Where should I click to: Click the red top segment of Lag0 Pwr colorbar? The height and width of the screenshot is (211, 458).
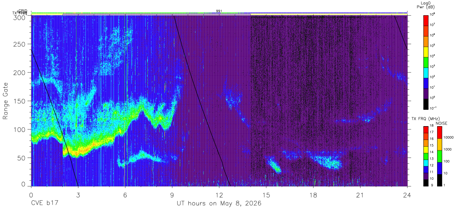(426, 20)
